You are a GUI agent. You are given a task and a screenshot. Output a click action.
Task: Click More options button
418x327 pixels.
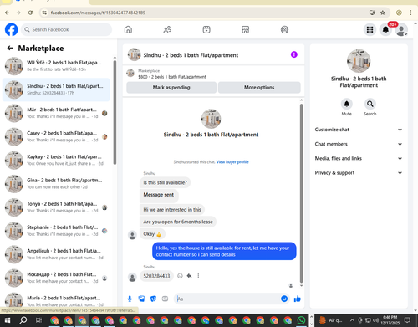259,88
